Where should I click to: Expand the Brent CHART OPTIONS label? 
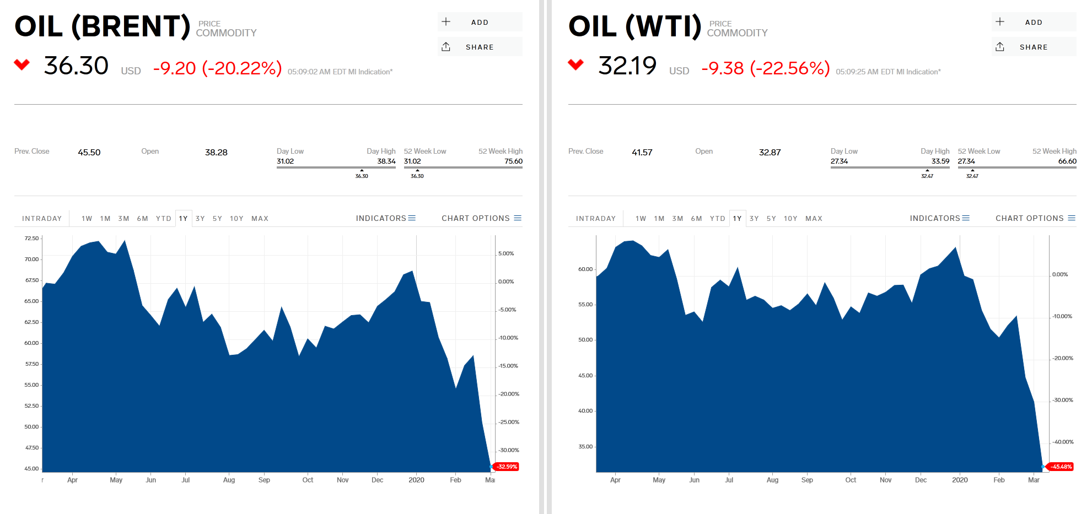pos(475,218)
